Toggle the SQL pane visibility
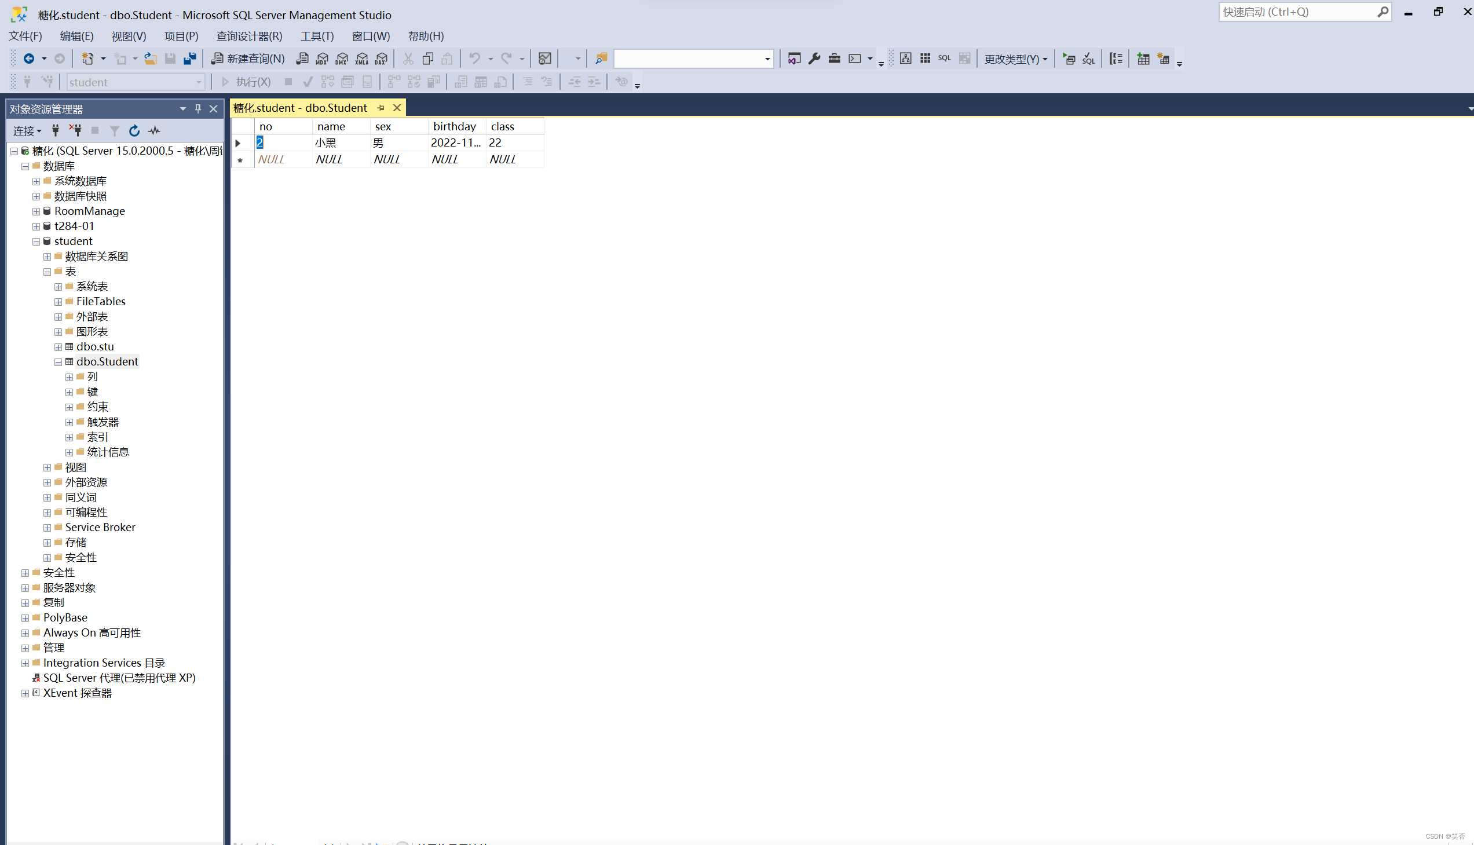 (x=944, y=58)
